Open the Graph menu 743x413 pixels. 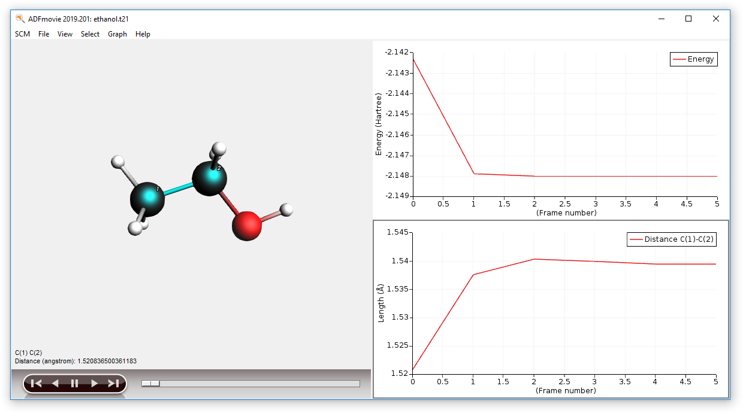coord(117,34)
